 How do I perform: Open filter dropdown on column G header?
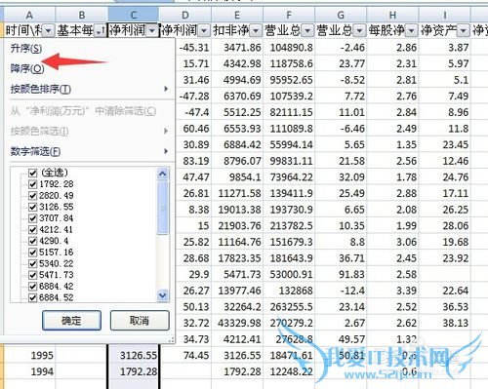[x=359, y=31]
